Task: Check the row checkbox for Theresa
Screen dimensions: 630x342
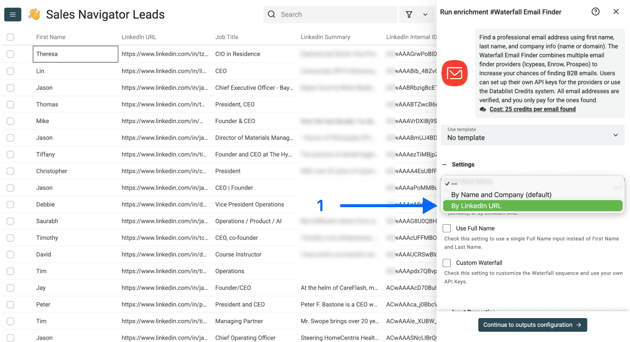Action: tap(10, 54)
